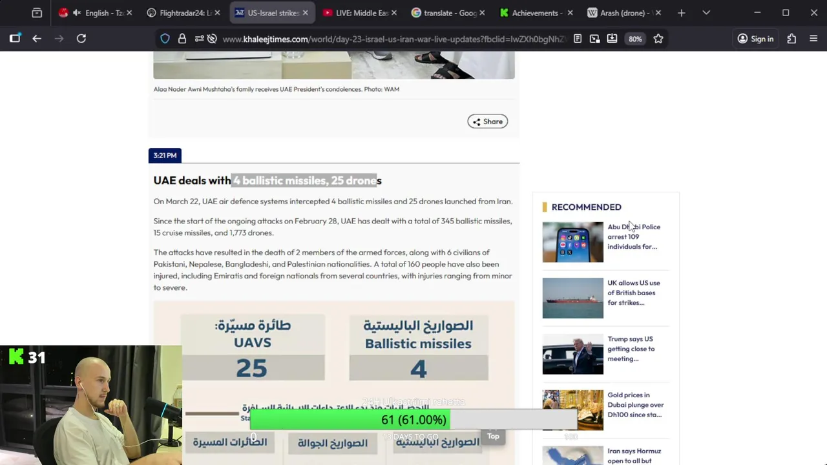The image size is (827, 465).
Task: Open 'Iran says Hormuz open' article
Action: pos(634,456)
